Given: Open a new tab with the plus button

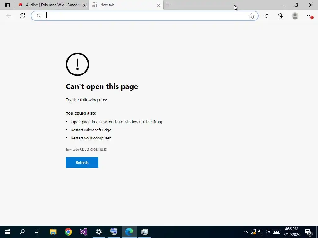Looking at the screenshot, I should (169, 5).
